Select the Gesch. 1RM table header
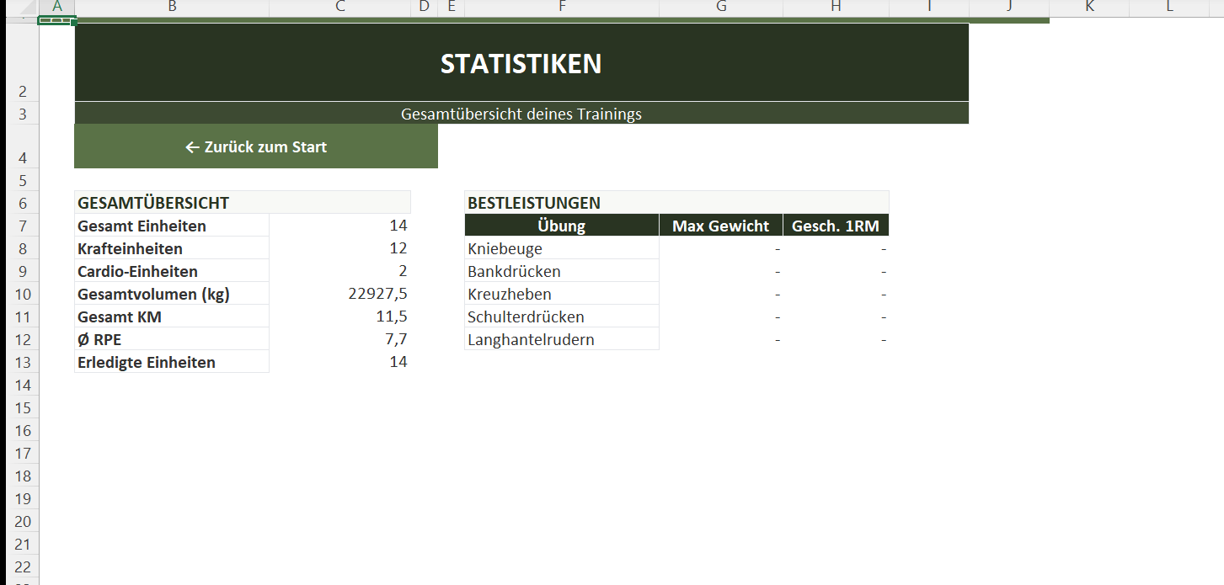1224x585 pixels. click(x=835, y=226)
